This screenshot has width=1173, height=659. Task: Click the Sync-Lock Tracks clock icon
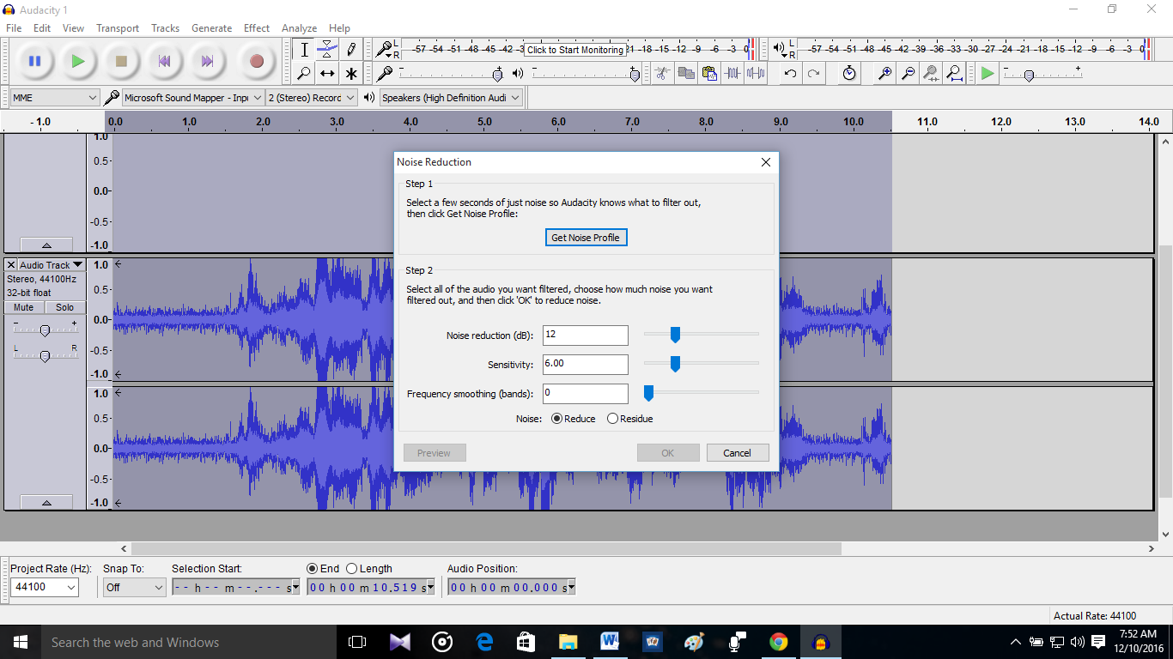point(848,73)
